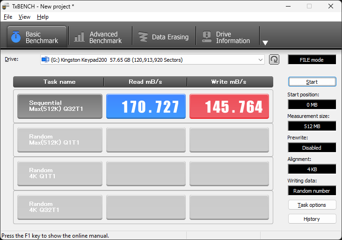The width and height of the screenshot is (342, 240).
Task: Click the Drive Information icon
Action: coord(206,37)
